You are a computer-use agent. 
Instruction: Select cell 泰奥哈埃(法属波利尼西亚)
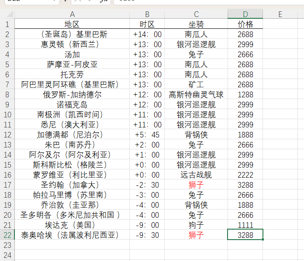point(72,235)
